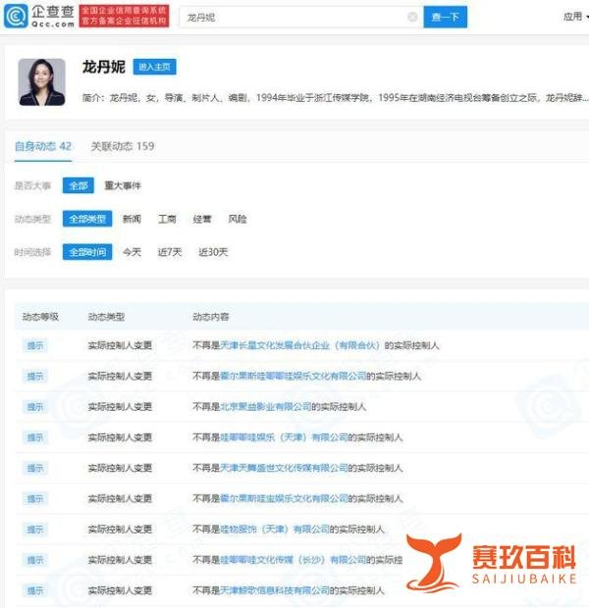Select 全部 under 是否大事 filter

pyautogui.click(x=78, y=185)
